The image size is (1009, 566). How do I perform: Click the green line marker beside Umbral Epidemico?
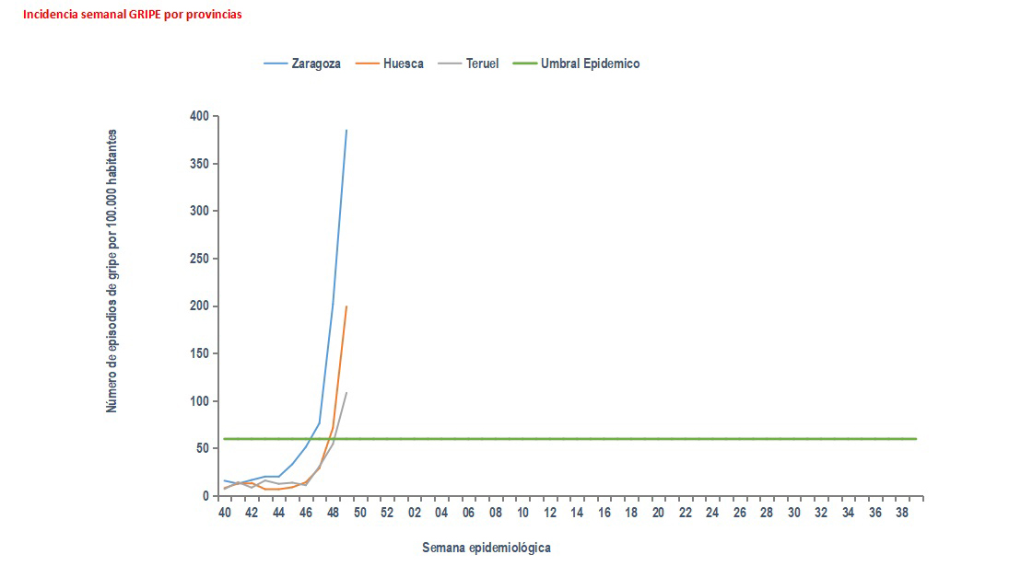(525, 64)
